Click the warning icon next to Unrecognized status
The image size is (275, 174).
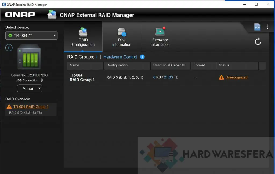coord(221,77)
